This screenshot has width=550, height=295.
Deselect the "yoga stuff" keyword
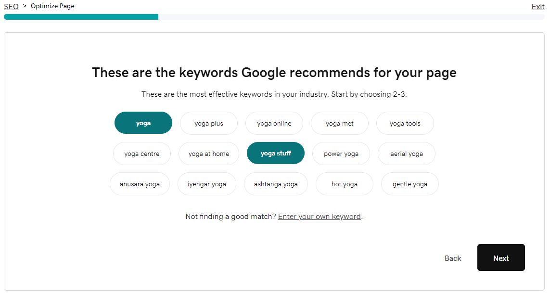click(x=275, y=153)
